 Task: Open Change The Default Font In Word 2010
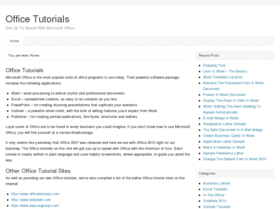pos(235,159)
